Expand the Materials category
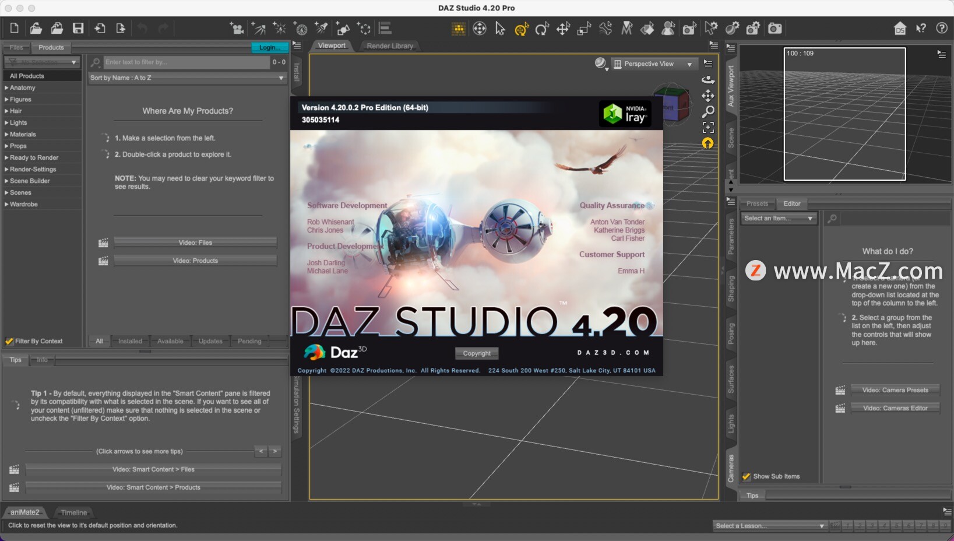This screenshot has width=954, height=541. coord(6,134)
